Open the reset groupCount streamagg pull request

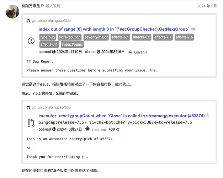click(x=121, y=116)
